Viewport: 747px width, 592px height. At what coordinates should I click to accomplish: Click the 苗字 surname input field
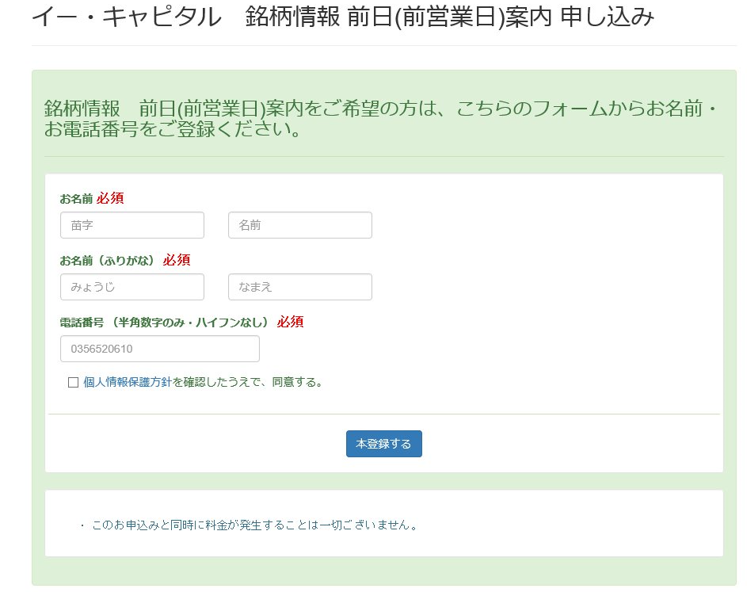pyautogui.click(x=132, y=225)
